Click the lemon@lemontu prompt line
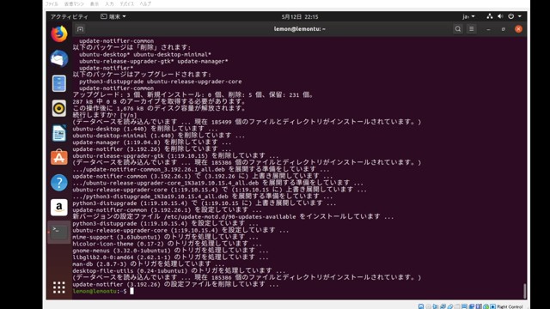The width and height of the screenshot is (550, 309). 103,291
